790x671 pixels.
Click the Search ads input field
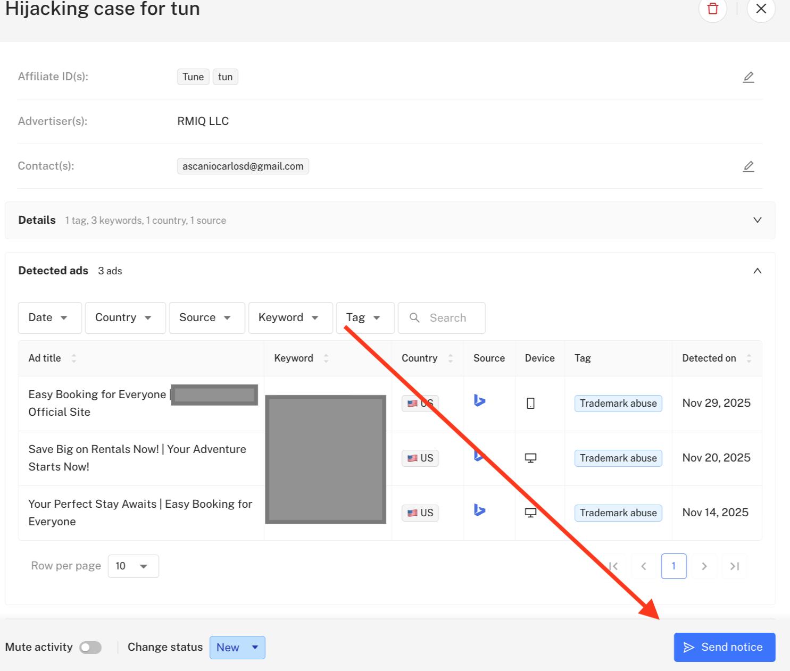[442, 318]
